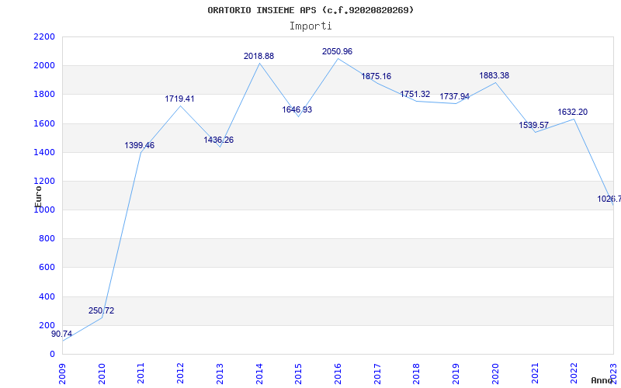621x388 pixels.
Task: Click the x-axis year 2009
Action: [x=62, y=374]
